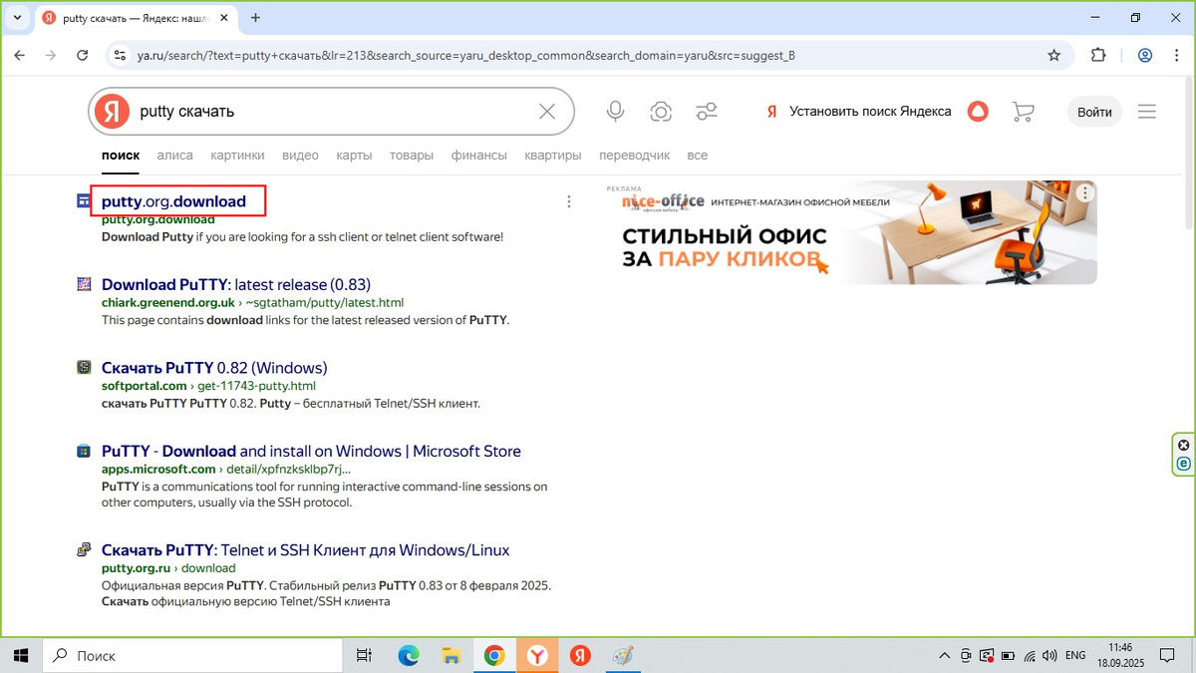Expand the 'все' services tab
This screenshot has width=1196, height=673.
[x=698, y=156]
